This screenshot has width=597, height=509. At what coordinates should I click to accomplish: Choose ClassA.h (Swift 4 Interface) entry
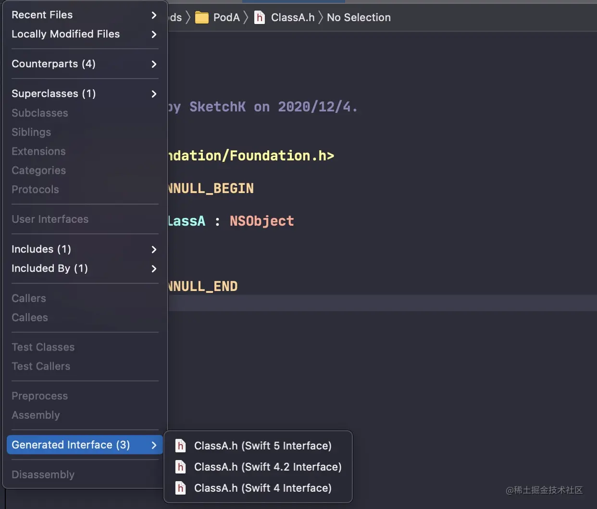coord(262,488)
